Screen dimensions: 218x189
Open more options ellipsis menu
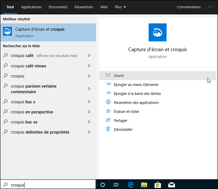tap(210, 7)
